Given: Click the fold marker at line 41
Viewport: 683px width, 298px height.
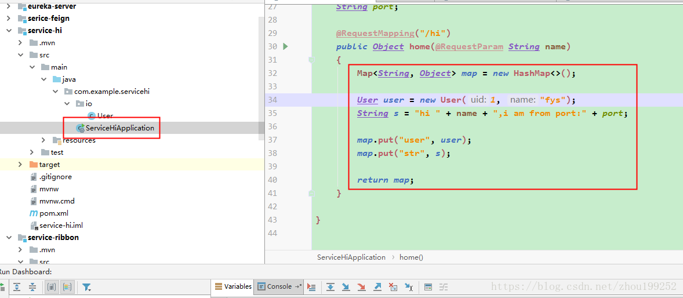Looking at the screenshot, I should 311,192.
